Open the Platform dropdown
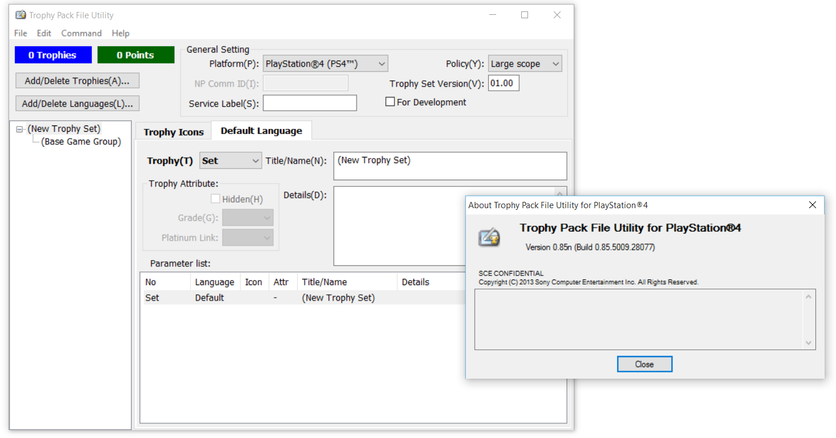The width and height of the screenshot is (836, 438). (x=326, y=64)
